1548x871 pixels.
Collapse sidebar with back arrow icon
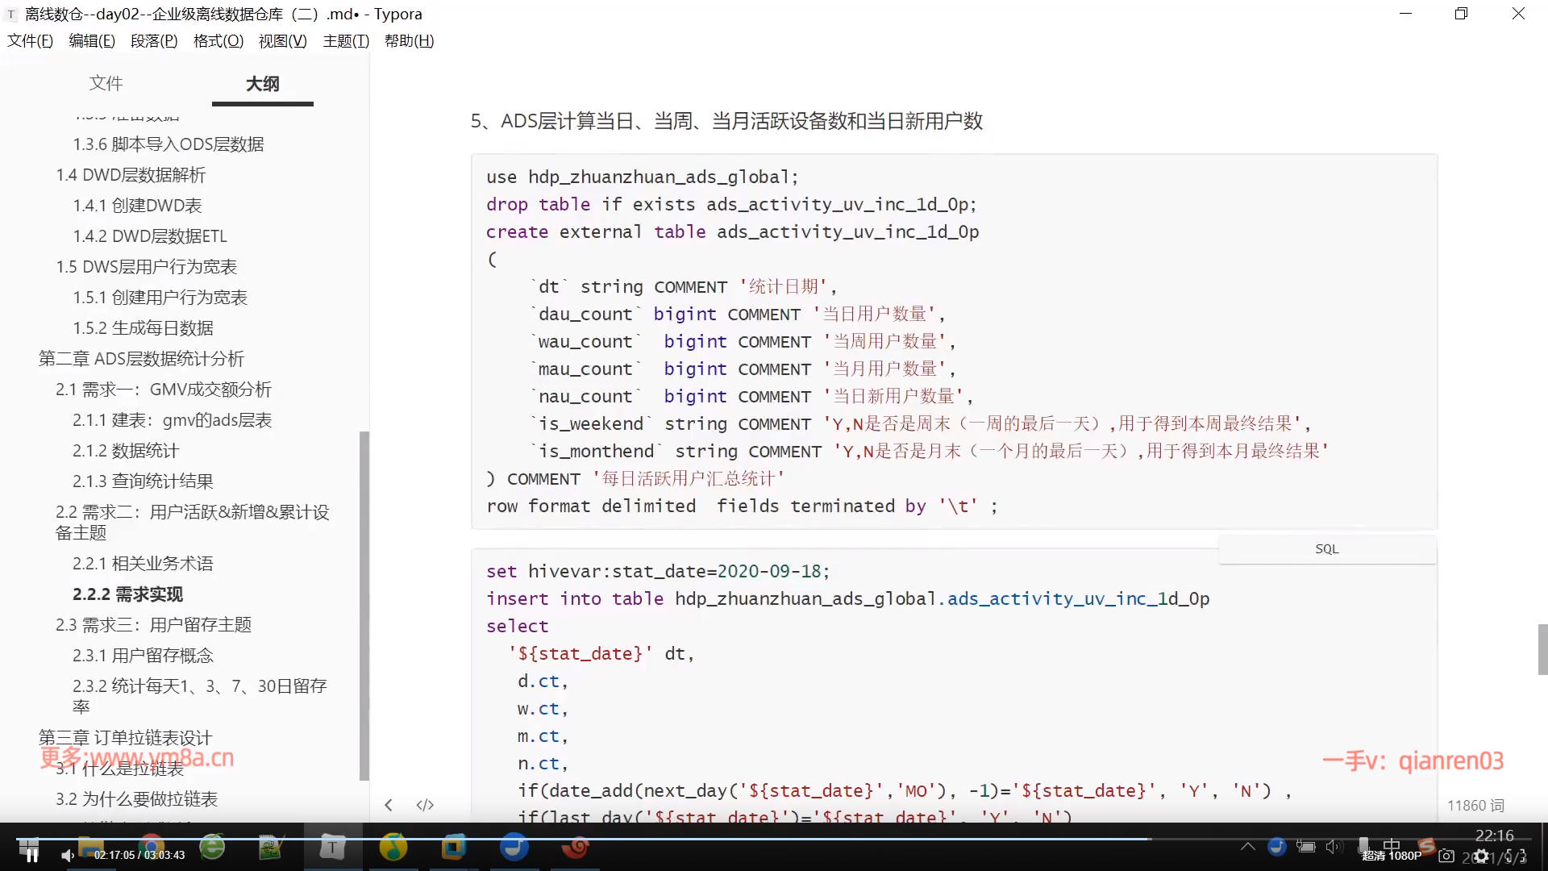coord(389,805)
